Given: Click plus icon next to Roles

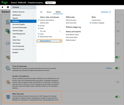Looking at the screenshot, I should pos(39,28).
